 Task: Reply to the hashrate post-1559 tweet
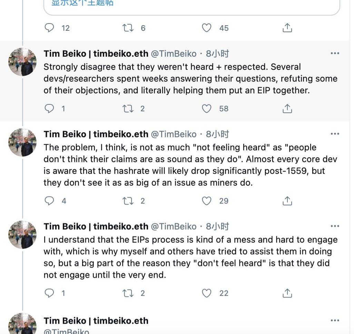(50, 201)
